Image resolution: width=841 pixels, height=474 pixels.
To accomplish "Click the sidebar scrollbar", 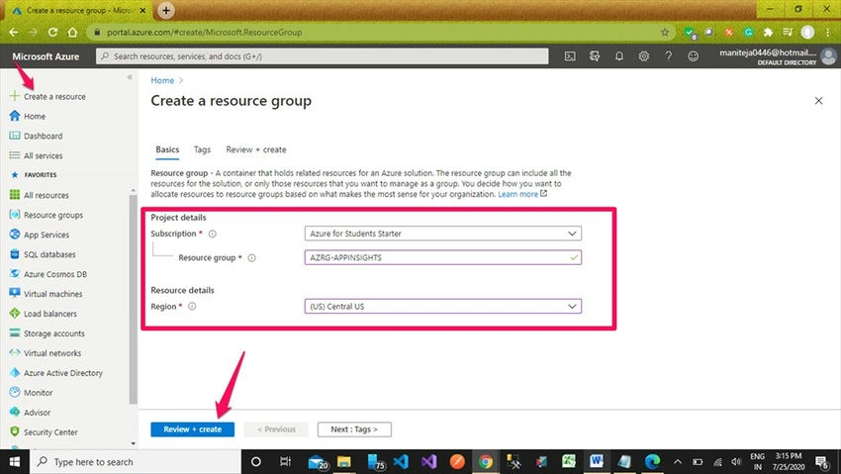I will coord(133,299).
